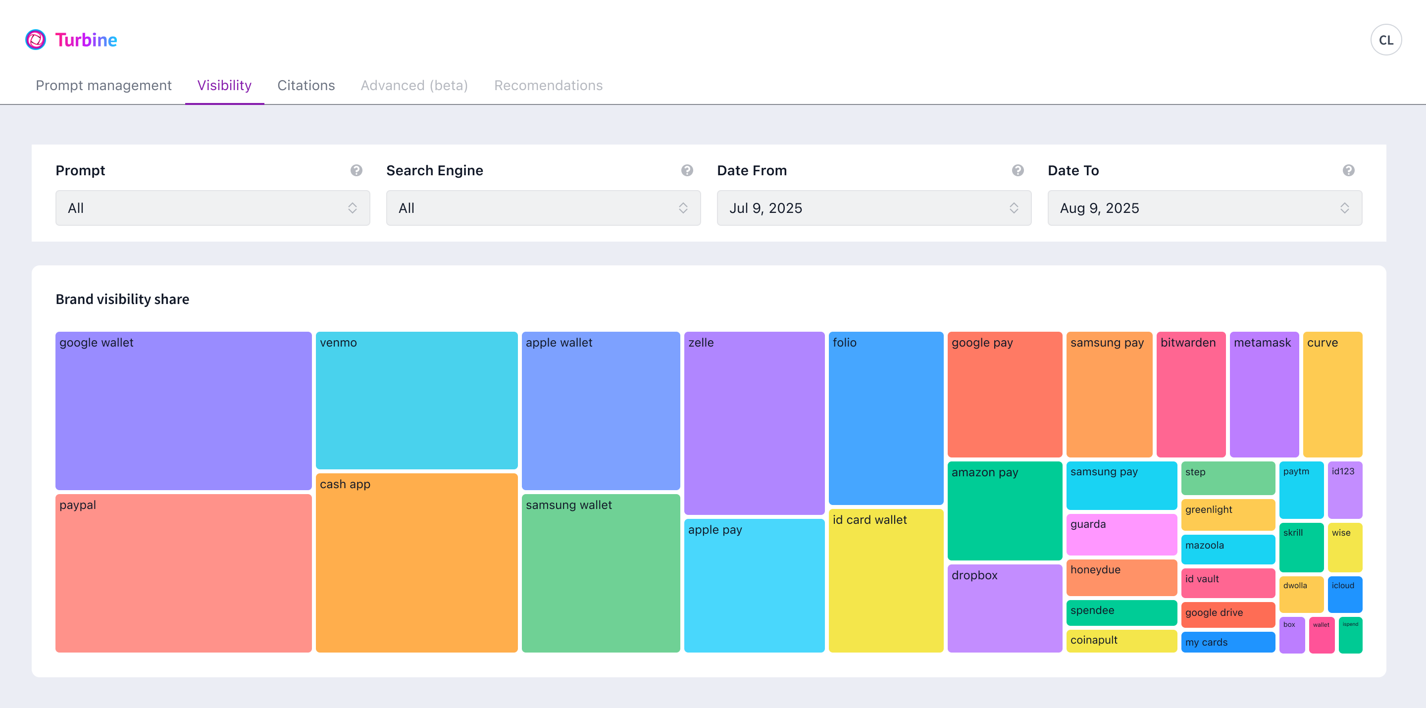Select the mazoola treemap tile
Screen dimensions: 1426x708
pyautogui.click(x=1228, y=549)
